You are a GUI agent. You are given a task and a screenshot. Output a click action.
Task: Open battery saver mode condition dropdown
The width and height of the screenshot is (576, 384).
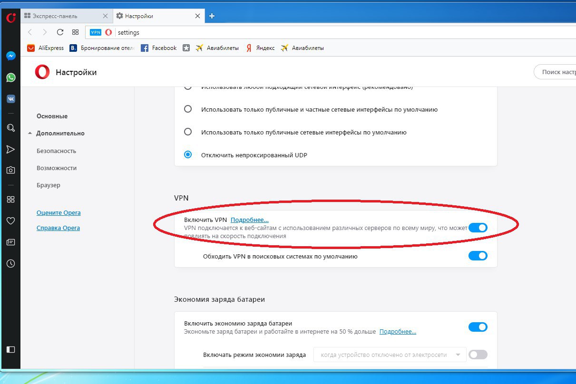[390, 355]
